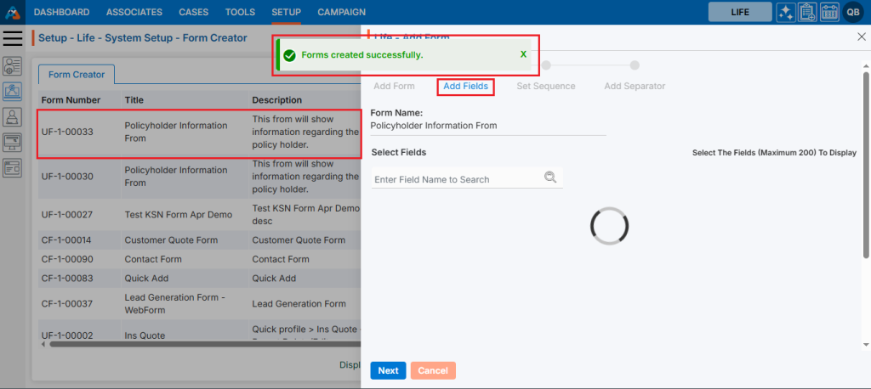Close the Add Form panel
Image resolution: width=871 pixels, height=389 pixels.
pos(861,37)
